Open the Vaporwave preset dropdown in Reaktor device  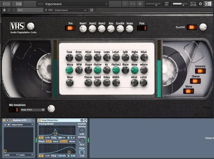(22, 124)
